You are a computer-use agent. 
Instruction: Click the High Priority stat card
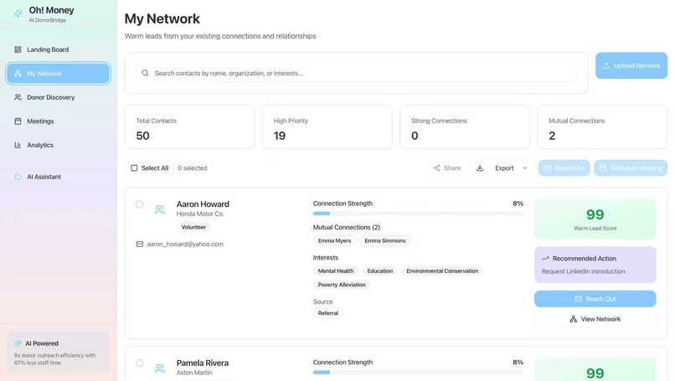327,127
